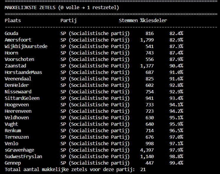Click the place name 'Veenendaal'

tap(18, 79)
